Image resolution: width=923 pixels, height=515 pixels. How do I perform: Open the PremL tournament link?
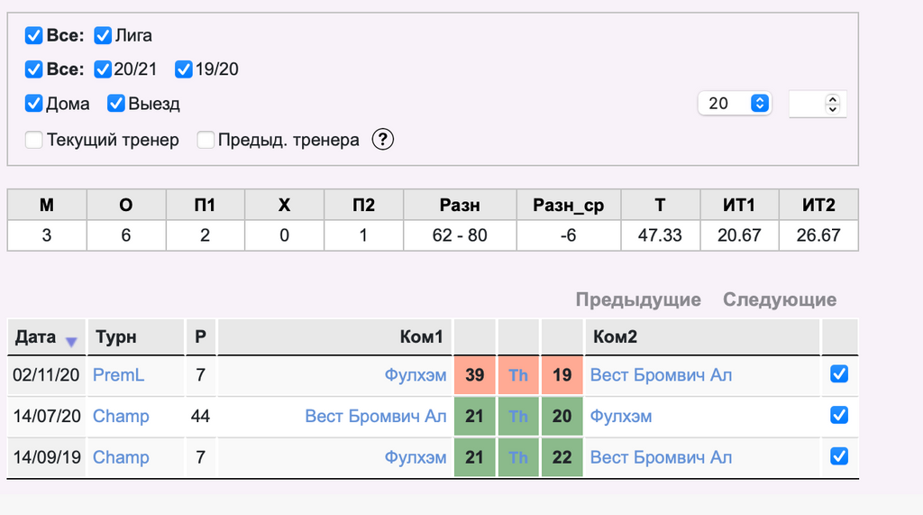pyautogui.click(x=118, y=375)
